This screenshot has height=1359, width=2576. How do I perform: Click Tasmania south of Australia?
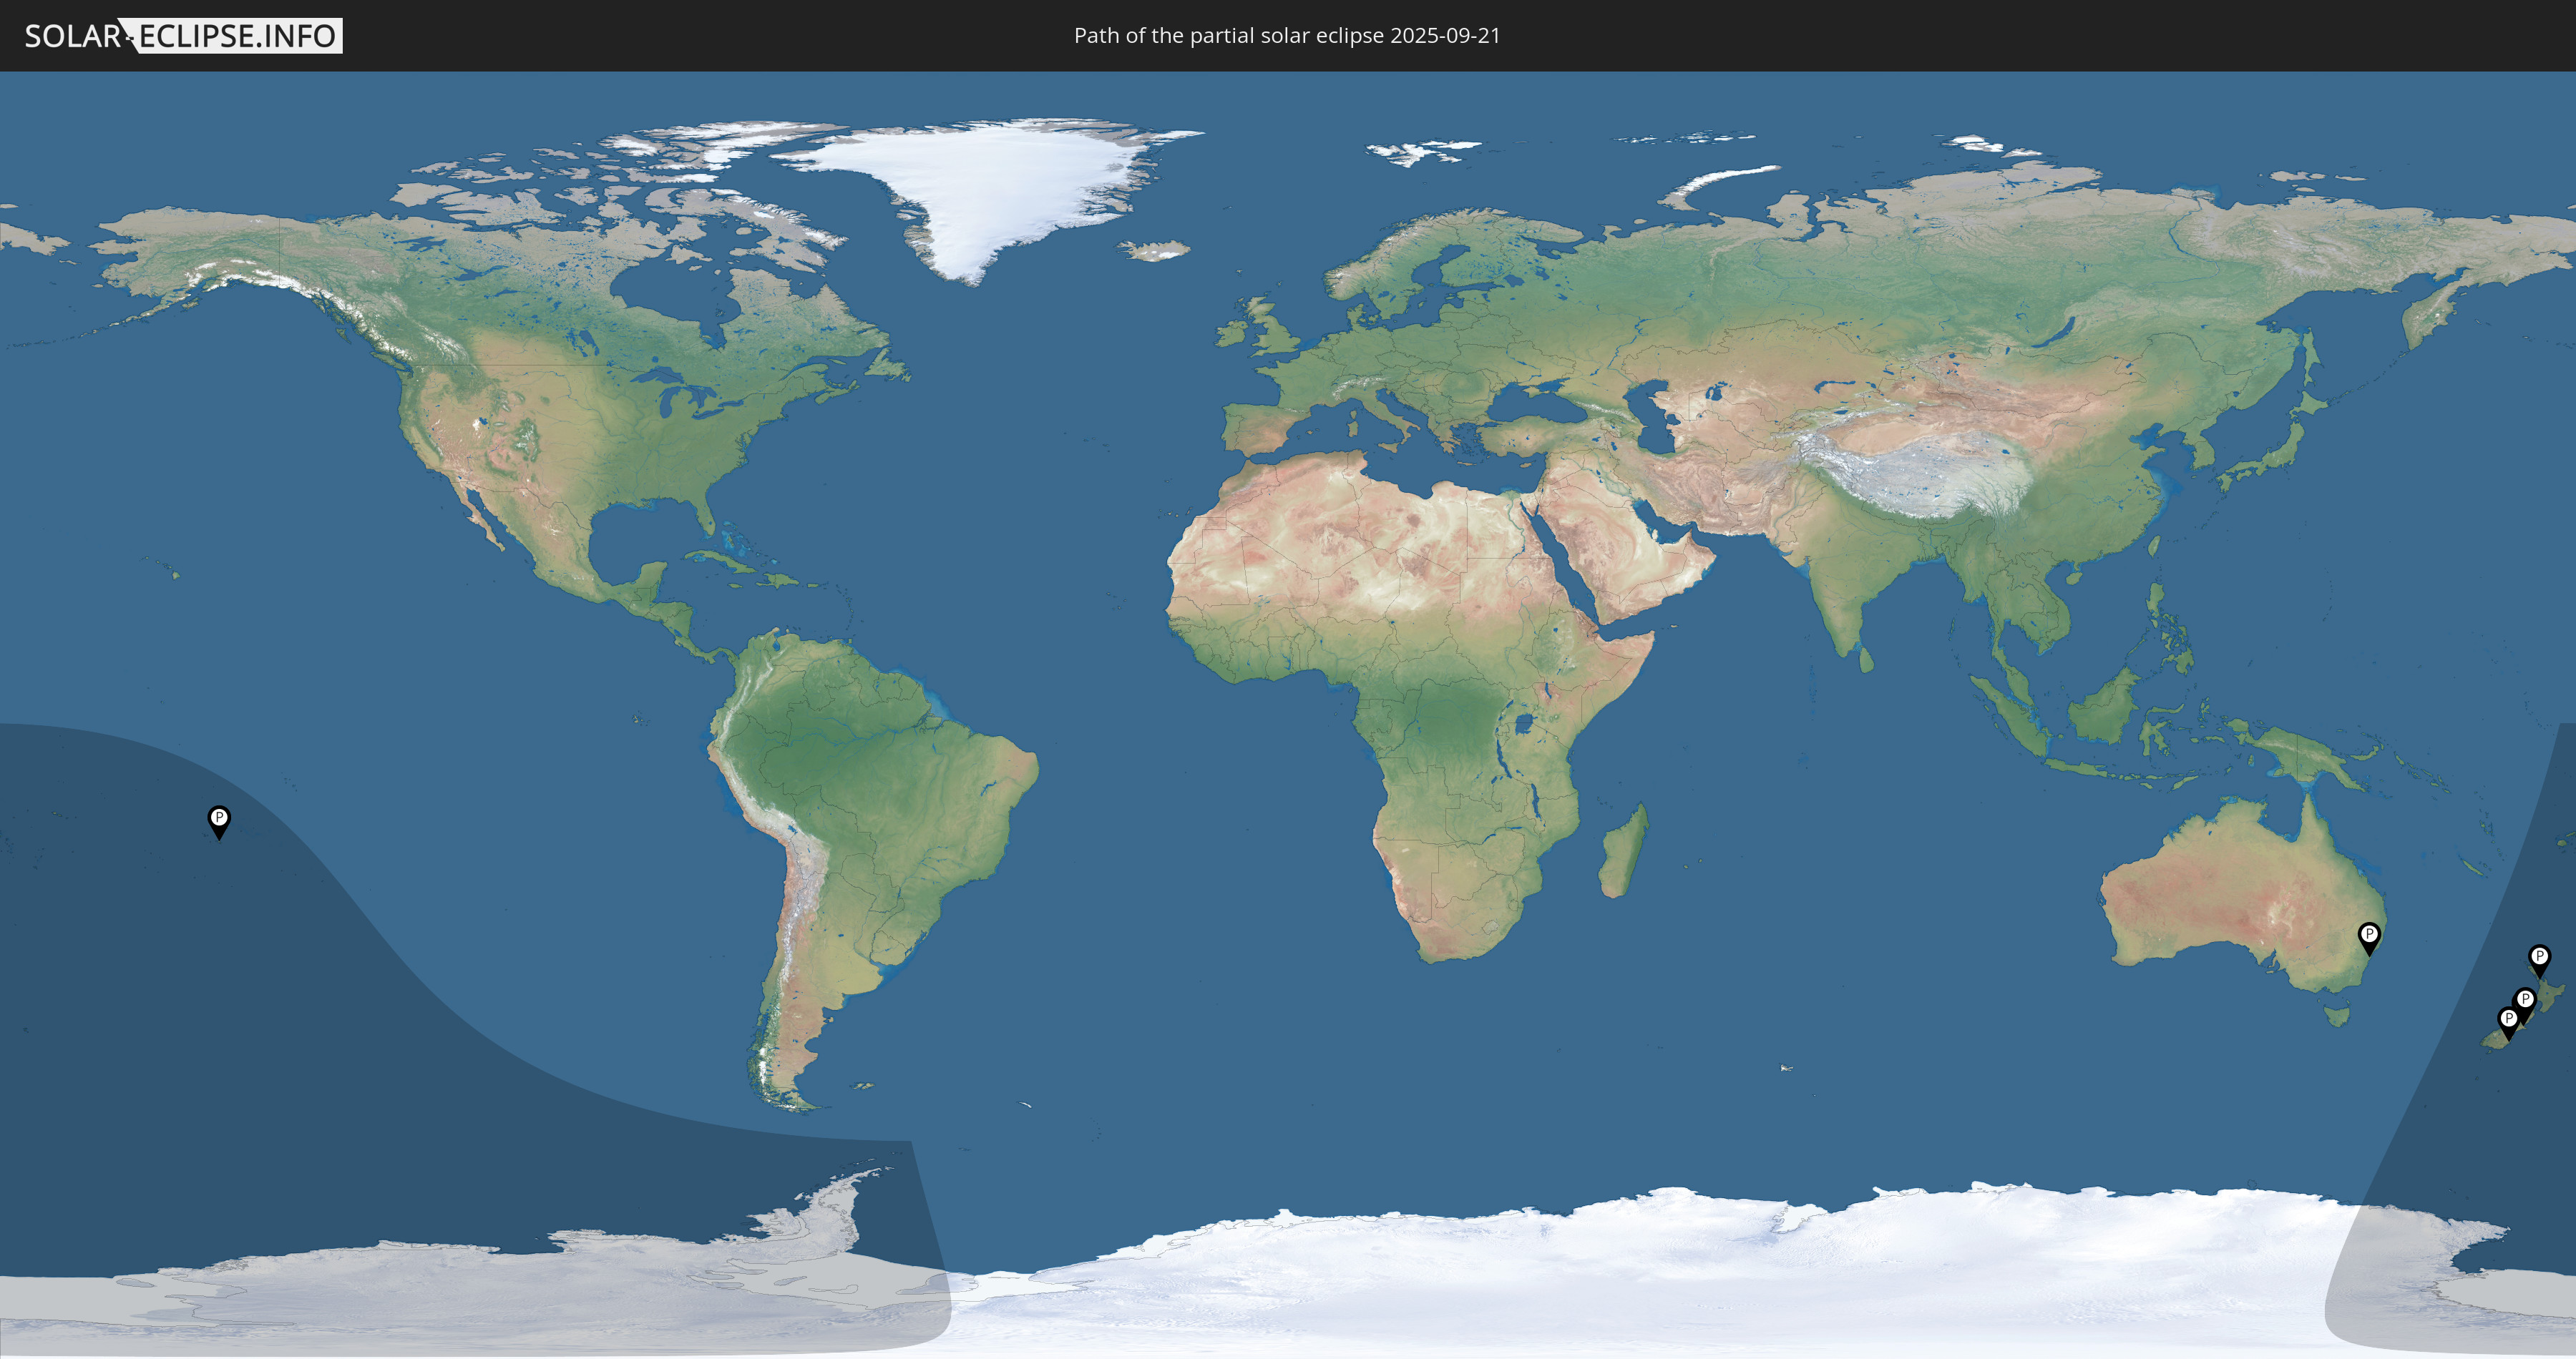(x=2337, y=1016)
